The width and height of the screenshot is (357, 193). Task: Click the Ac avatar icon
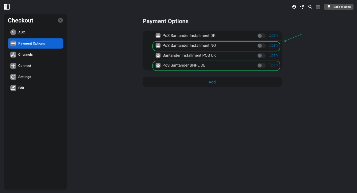[13, 32]
